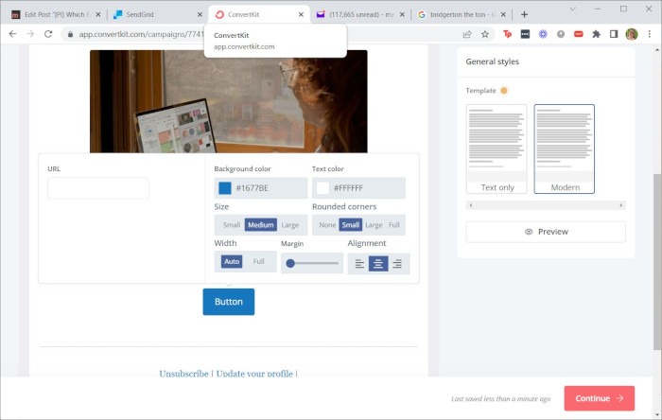Open the red rectangular extension icon
Screen dimensions: 662x420
pyautogui.click(x=578, y=34)
